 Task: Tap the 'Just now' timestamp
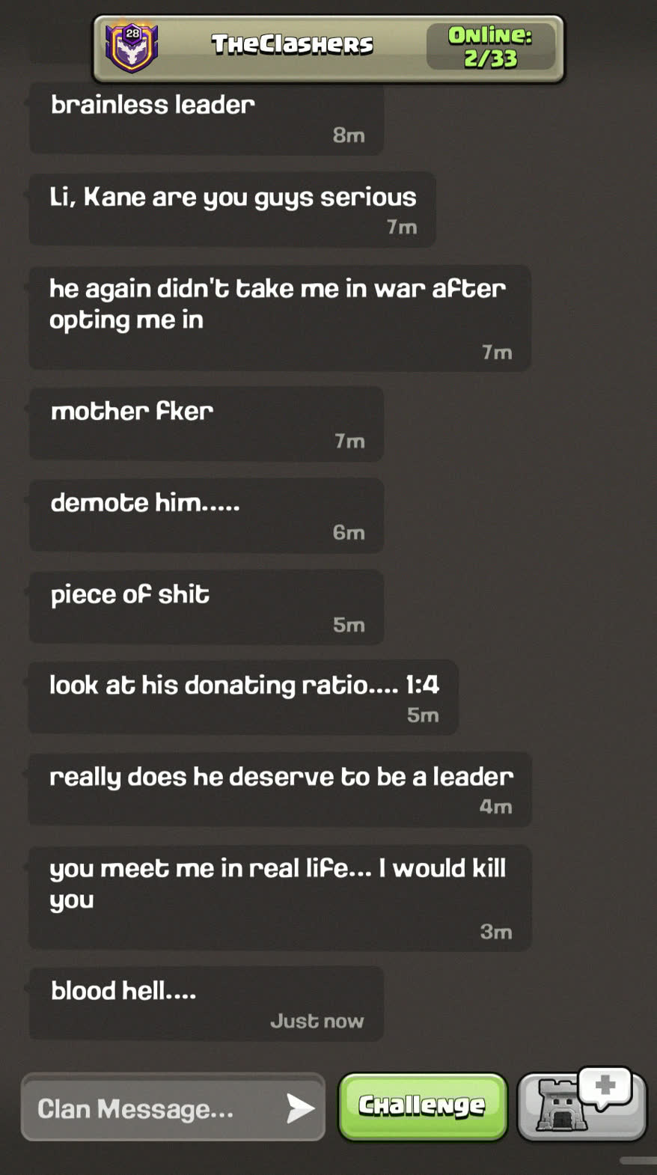point(317,1021)
